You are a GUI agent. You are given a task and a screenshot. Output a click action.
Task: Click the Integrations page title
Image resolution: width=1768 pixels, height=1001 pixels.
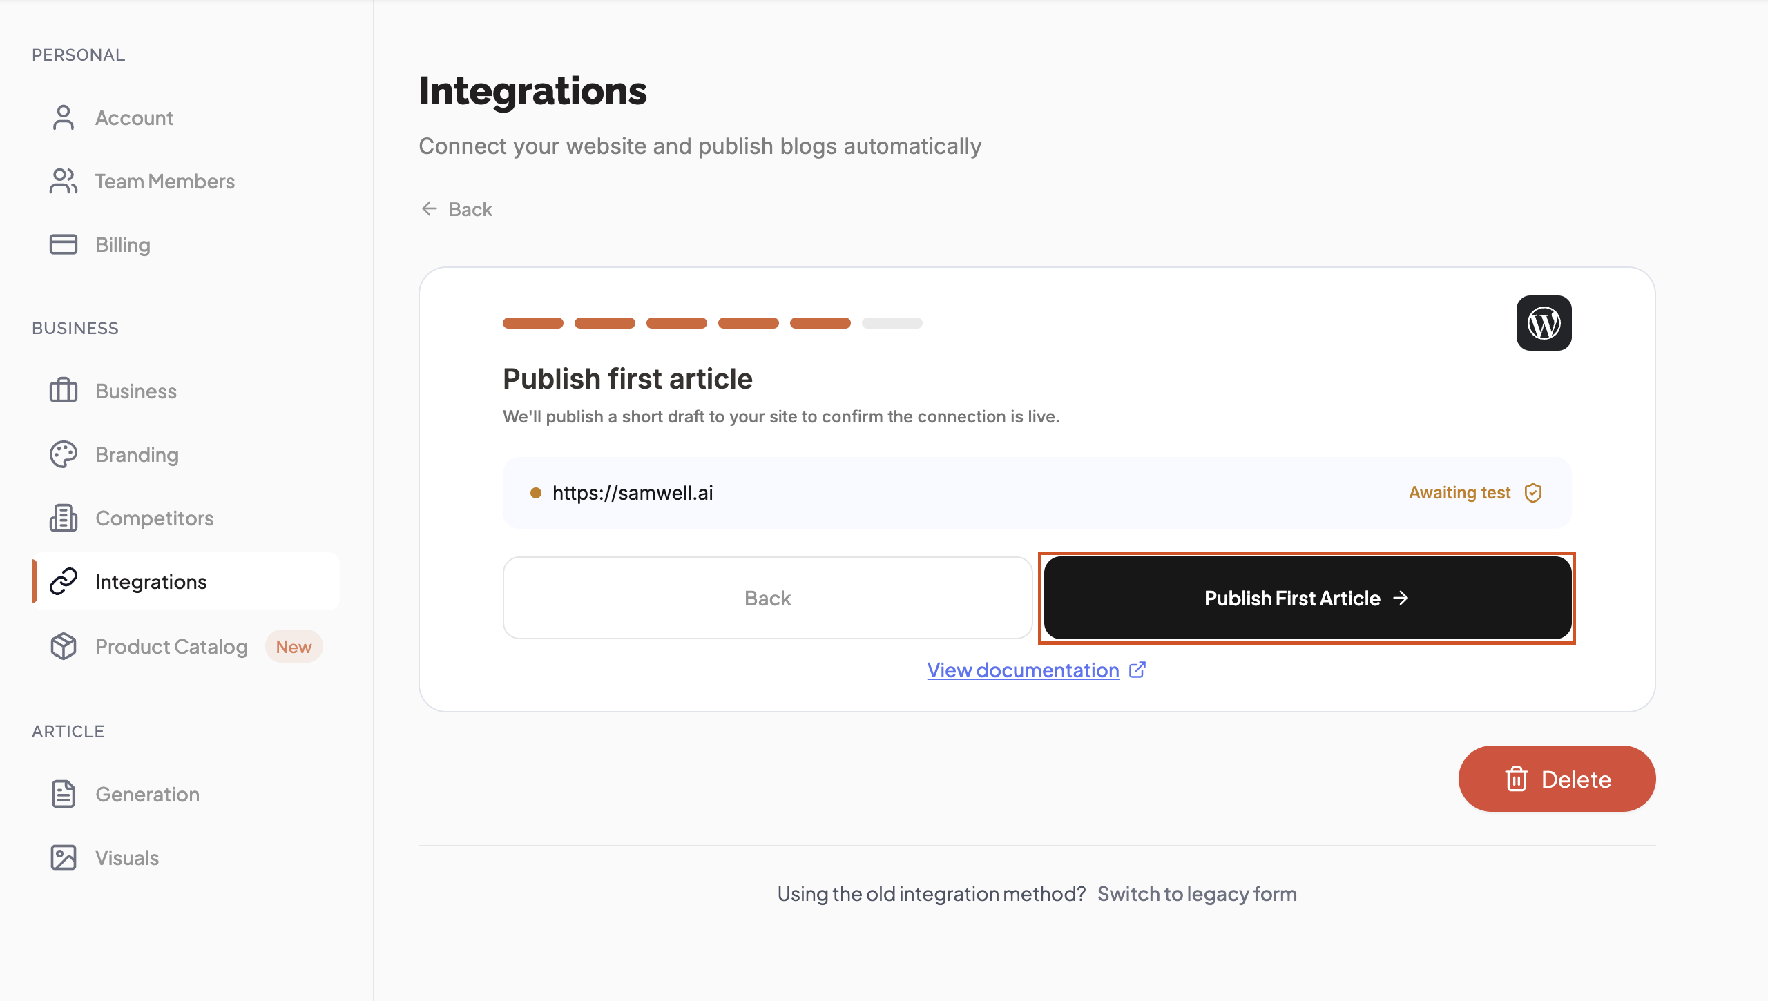coord(532,91)
